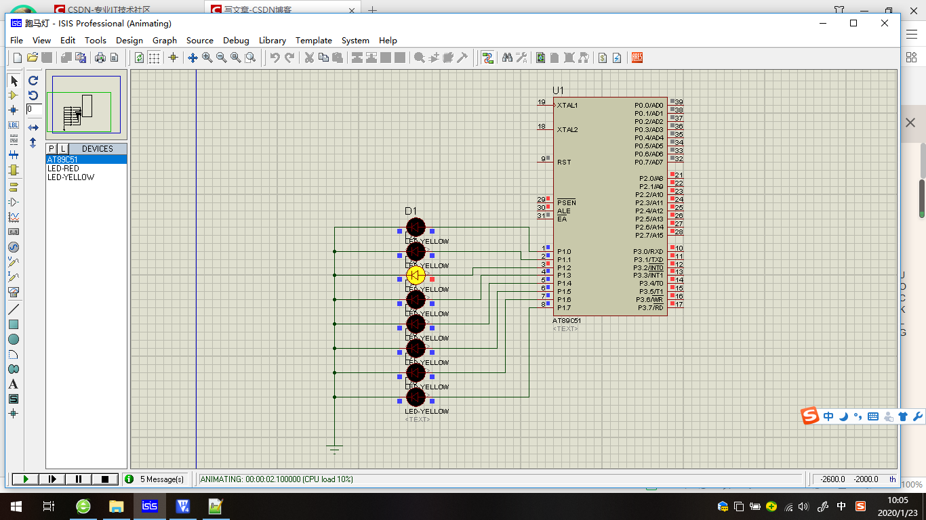
Task: Open the Library menu
Action: (x=273, y=41)
